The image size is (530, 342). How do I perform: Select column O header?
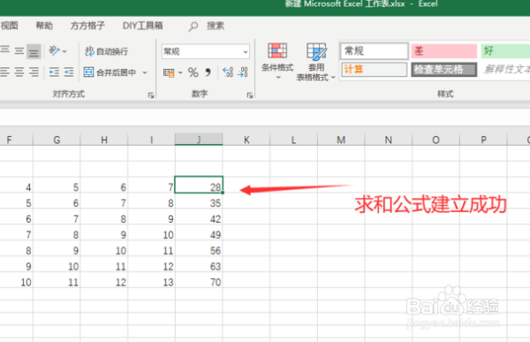coord(436,140)
